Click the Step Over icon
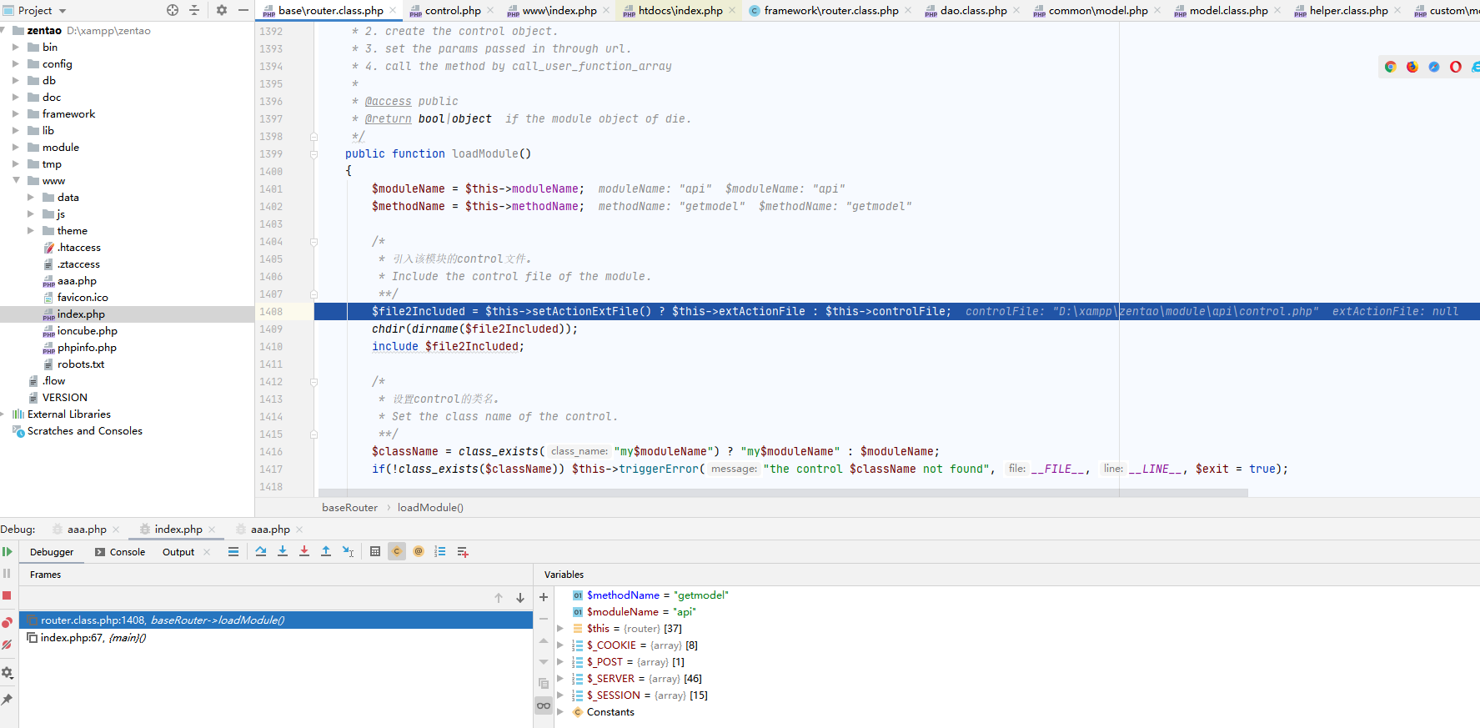Screen dimensions: 1480x728 pos(261,552)
